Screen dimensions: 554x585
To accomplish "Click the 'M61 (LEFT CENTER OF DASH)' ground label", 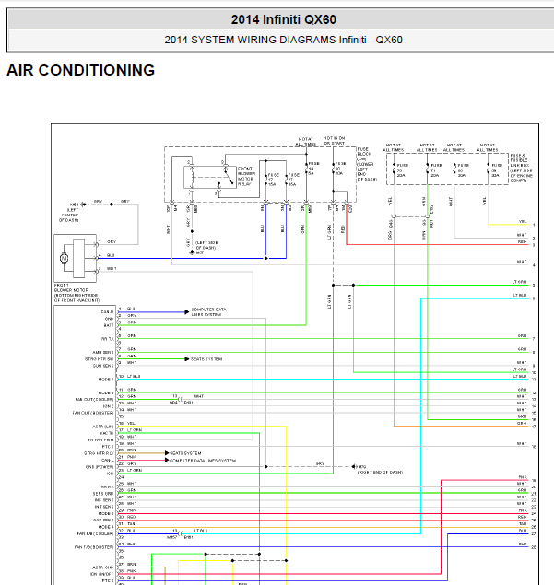I will (x=69, y=212).
